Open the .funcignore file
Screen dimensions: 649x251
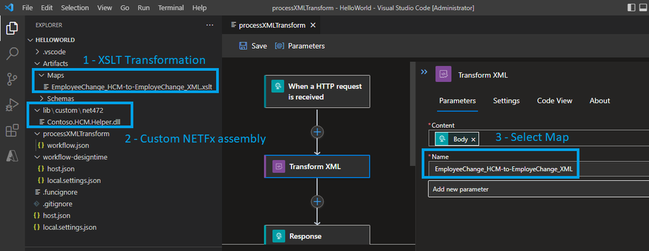click(x=60, y=192)
